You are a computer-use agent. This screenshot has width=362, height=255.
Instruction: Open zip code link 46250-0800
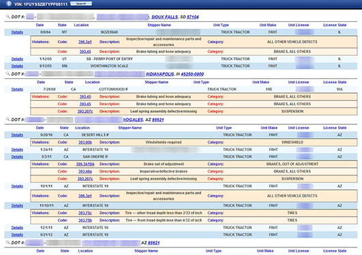coord(192,74)
